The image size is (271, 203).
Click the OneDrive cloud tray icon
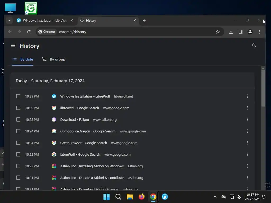[x=223, y=197]
